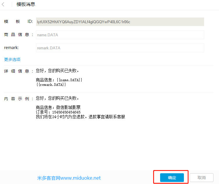Focus the name.DATA input field
The height and width of the screenshot is (184, 219).
coord(120,35)
